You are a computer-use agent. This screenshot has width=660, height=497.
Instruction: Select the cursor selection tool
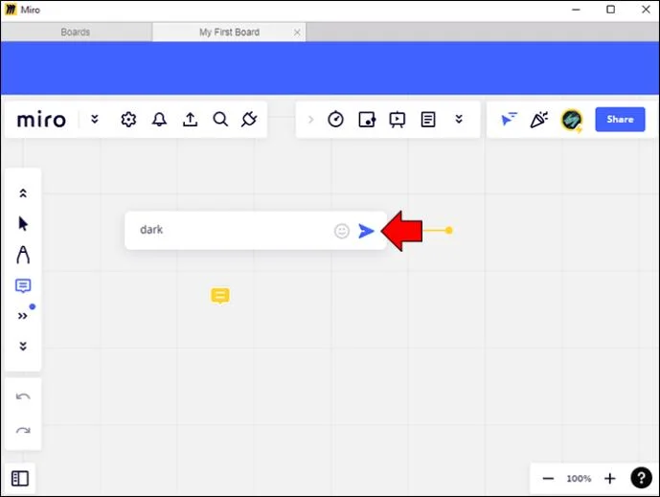23,223
